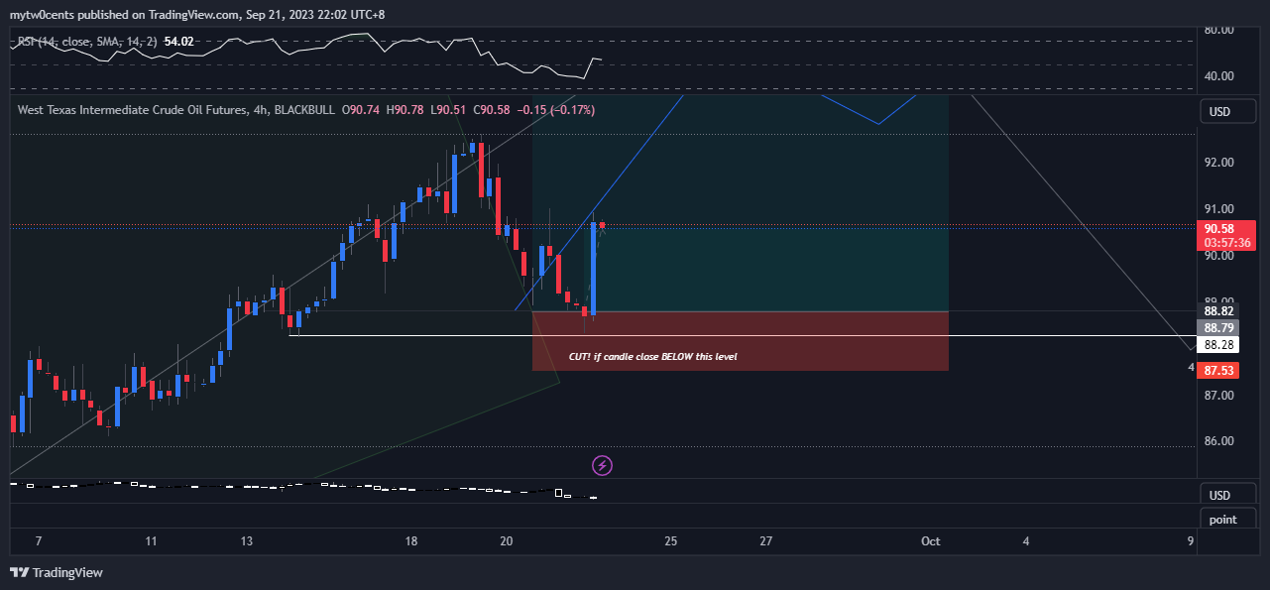Click the −0.15 (−0.17%) change value
The image size is (1270, 590).
[x=555, y=110]
